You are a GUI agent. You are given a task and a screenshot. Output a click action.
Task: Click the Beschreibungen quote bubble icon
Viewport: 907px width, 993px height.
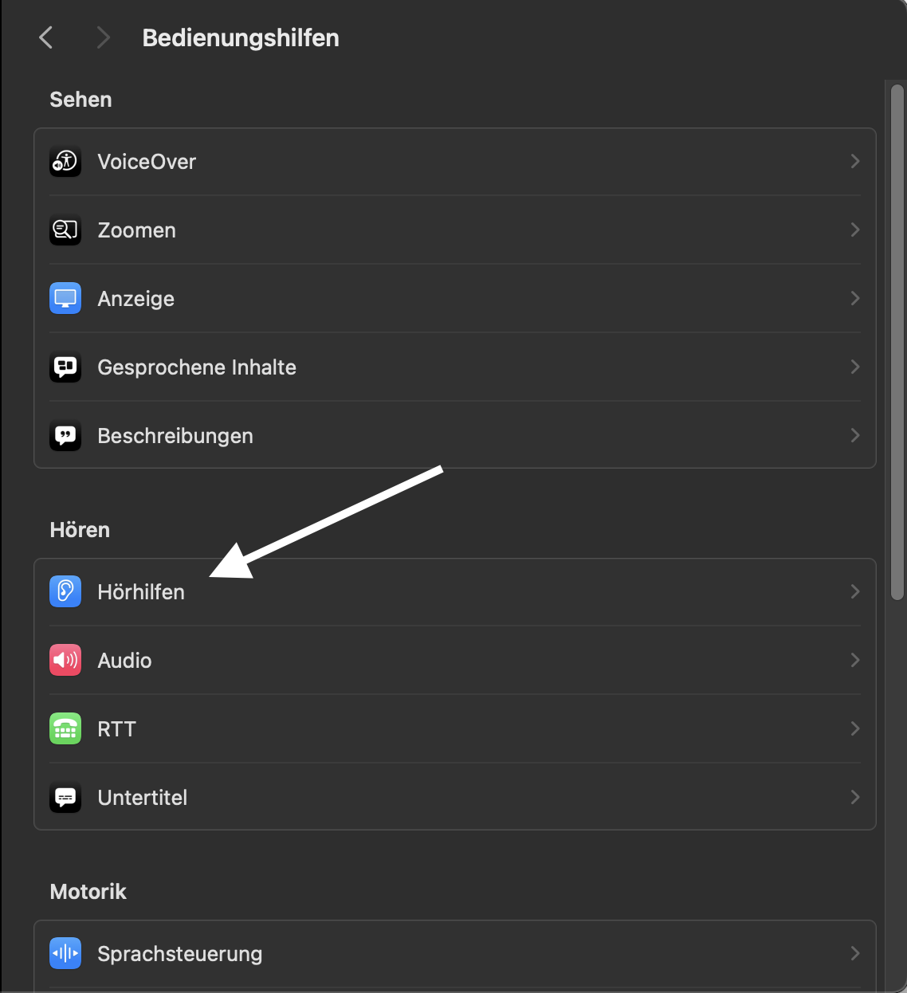(65, 436)
